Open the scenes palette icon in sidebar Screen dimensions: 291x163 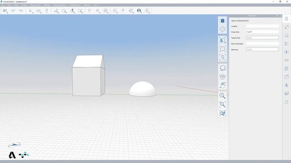point(286,52)
